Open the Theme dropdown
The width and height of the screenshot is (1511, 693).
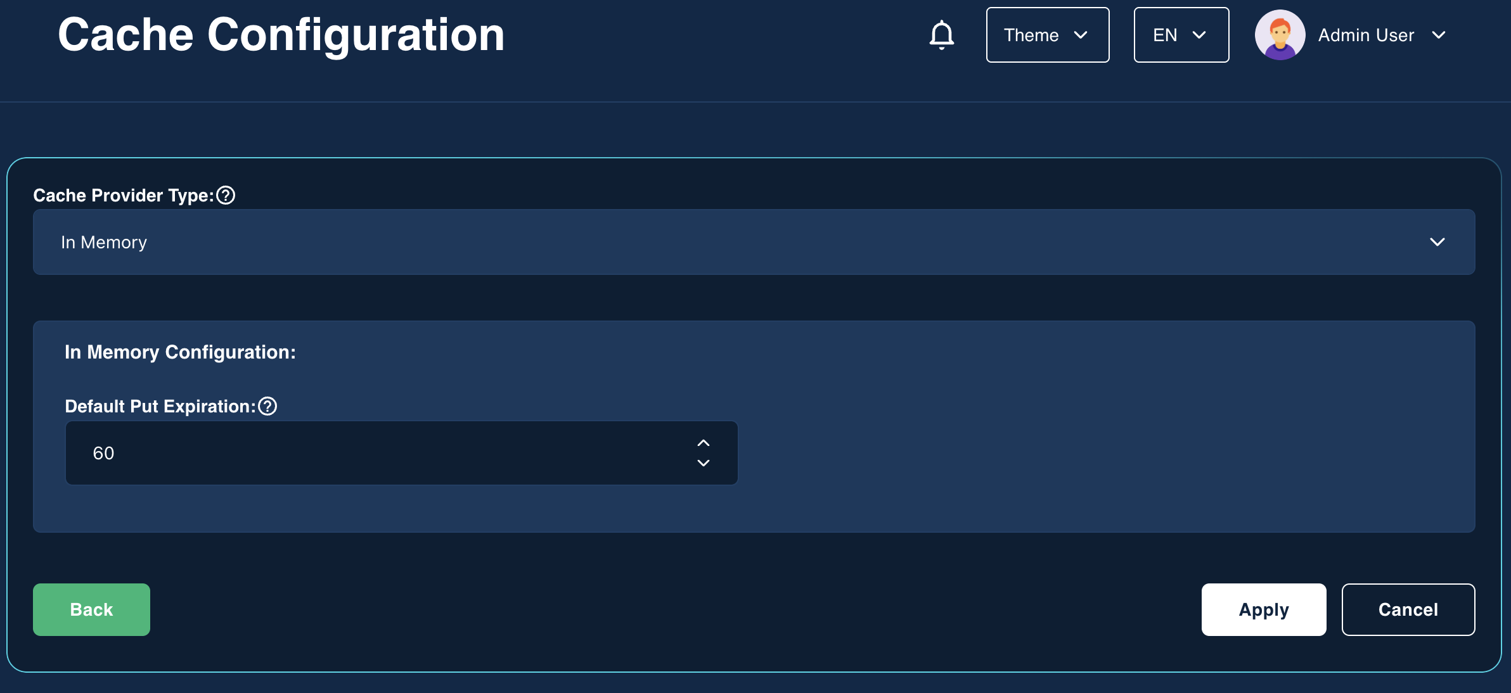tap(1048, 35)
